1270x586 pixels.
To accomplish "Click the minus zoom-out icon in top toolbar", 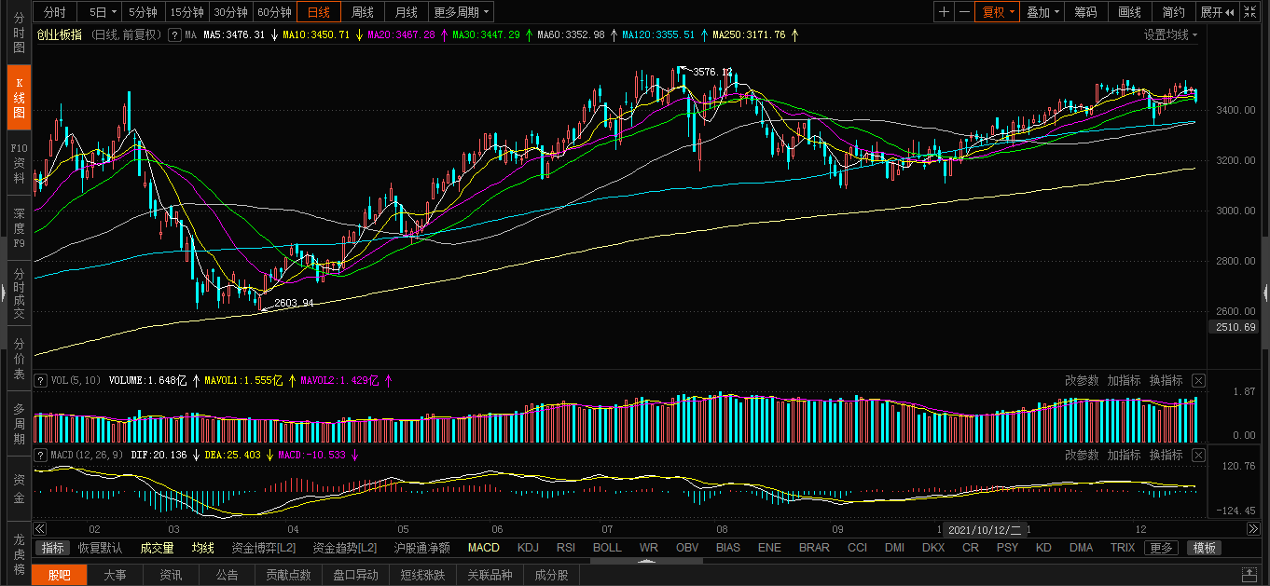I will pos(964,12).
